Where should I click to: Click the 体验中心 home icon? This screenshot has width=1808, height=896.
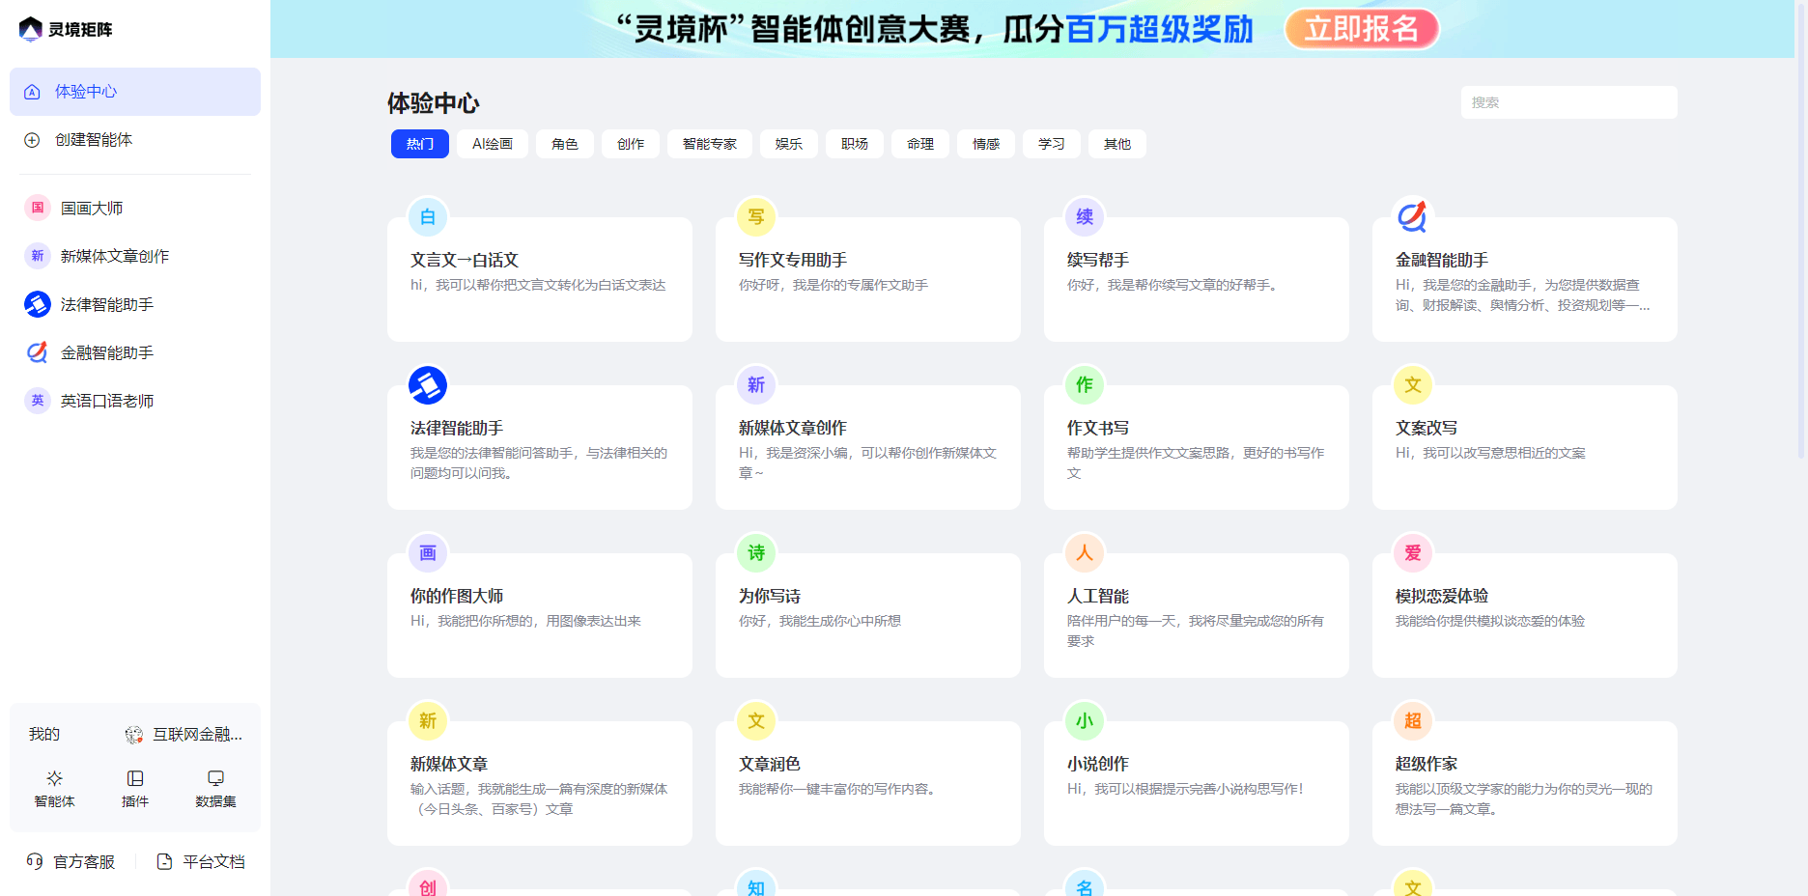tap(30, 91)
